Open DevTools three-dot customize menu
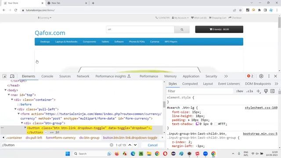Image resolution: width=281 pixels, height=158 pixels. coord(269,76)
